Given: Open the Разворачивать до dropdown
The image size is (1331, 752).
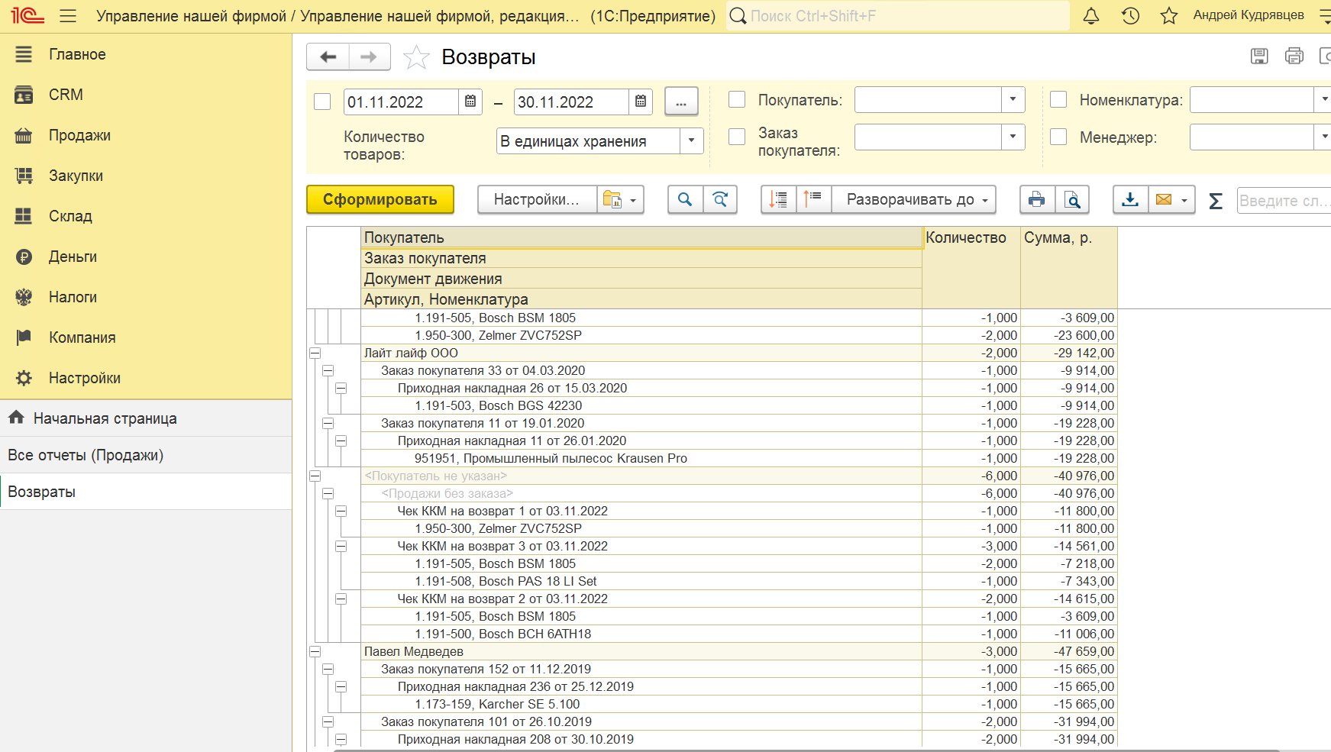Looking at the screenshot, I should click(914, 199).
